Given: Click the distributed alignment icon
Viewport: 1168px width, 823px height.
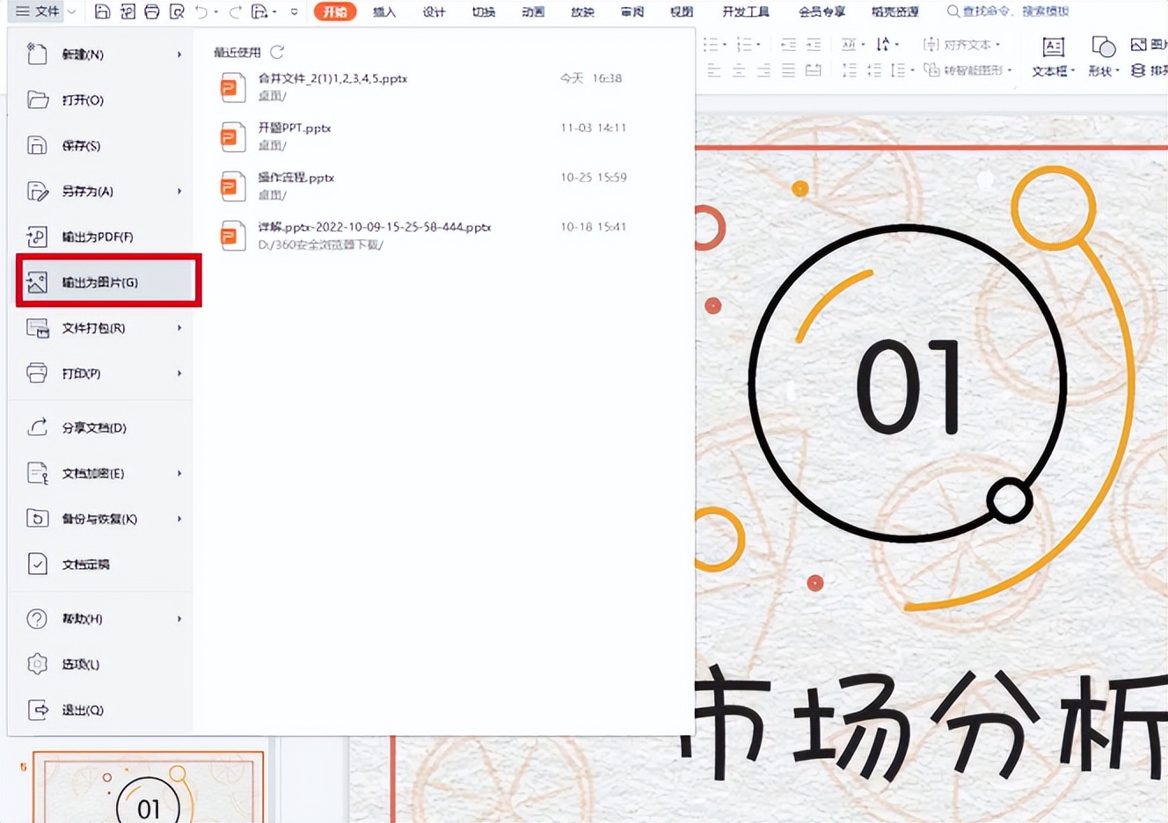Looking at the screenshot, I should [x=814, y=69].
